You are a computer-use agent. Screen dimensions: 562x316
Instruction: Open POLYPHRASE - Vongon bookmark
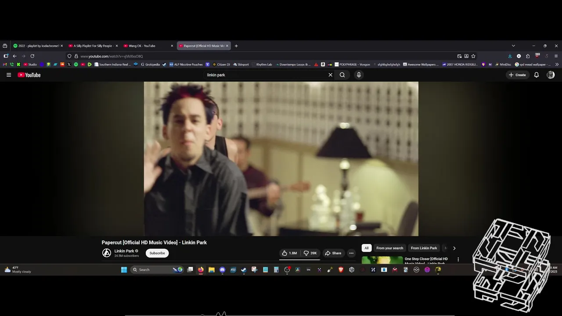(352, 65)
